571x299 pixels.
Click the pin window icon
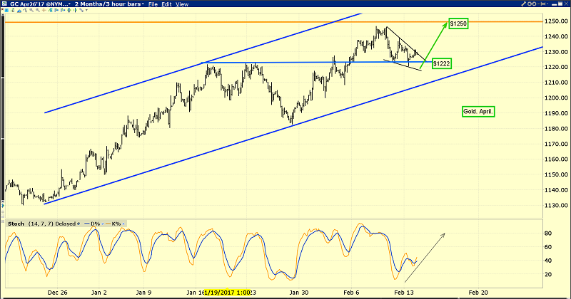click(541, 4)
